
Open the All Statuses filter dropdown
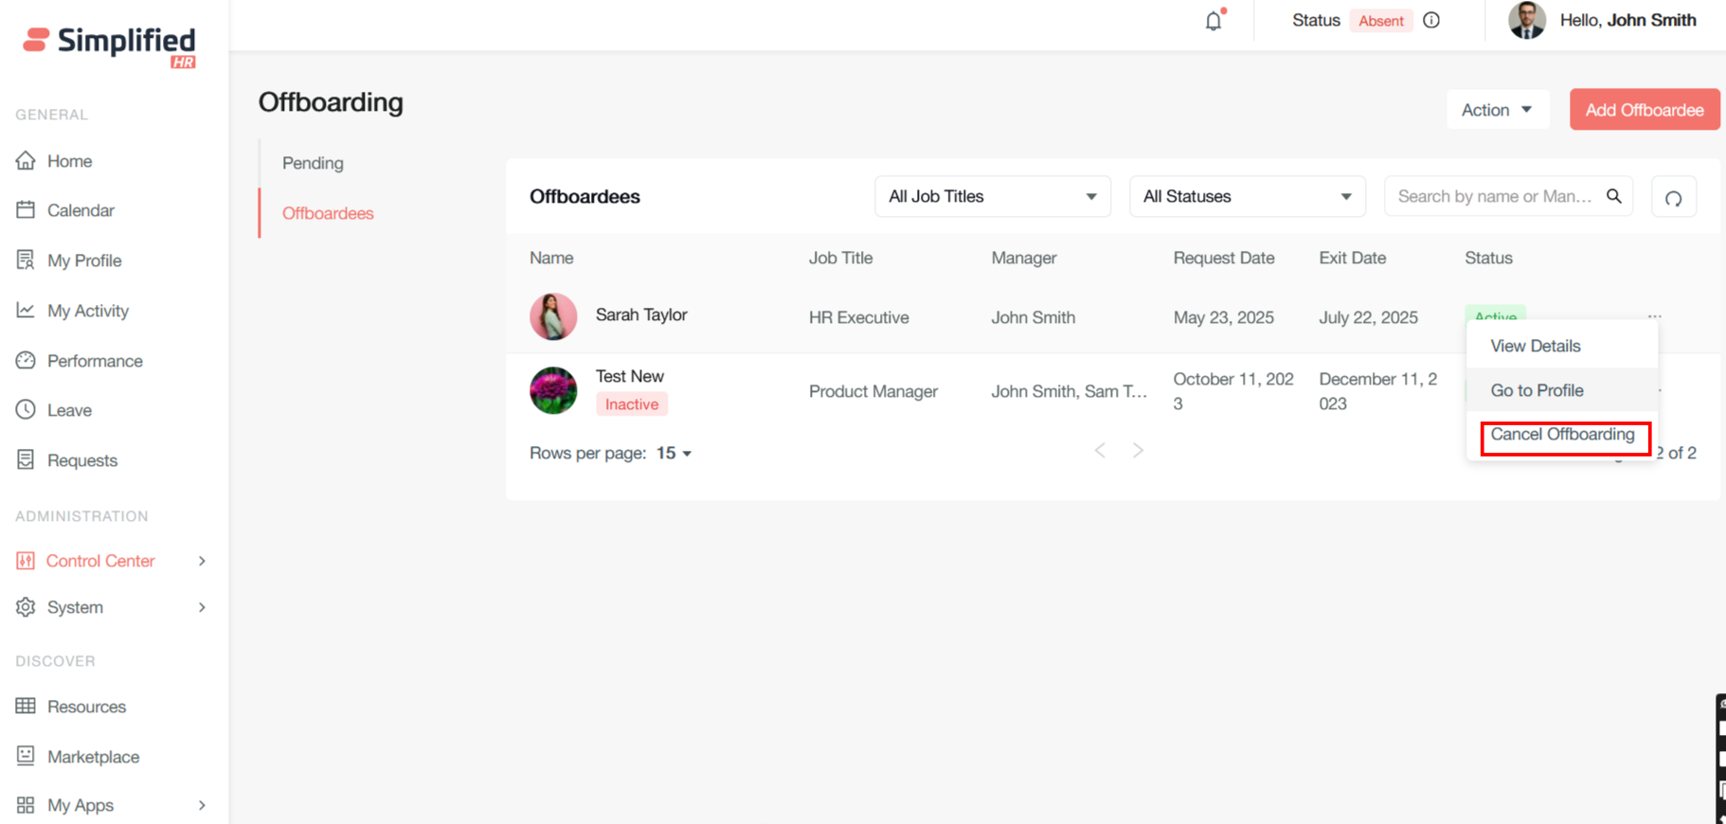click(x=1247, y=196)
